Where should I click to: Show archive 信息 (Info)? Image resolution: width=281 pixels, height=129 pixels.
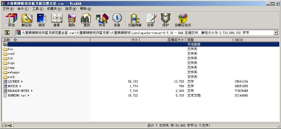117,20
